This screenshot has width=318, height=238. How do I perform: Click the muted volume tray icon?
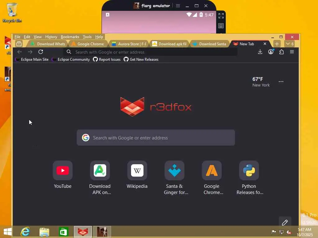(x=288, y=232)
